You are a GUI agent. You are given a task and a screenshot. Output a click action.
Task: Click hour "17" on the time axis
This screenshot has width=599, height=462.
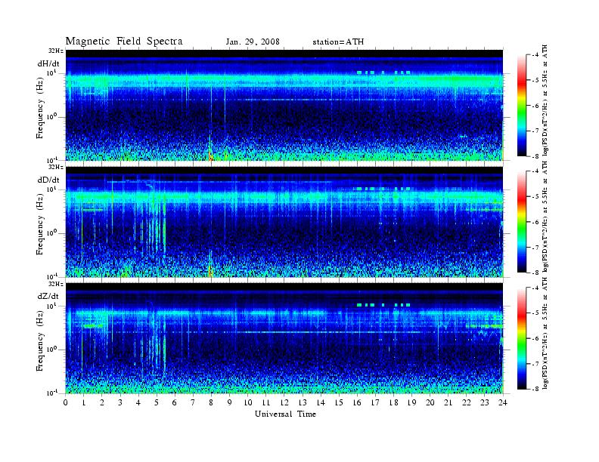(375, 403)
